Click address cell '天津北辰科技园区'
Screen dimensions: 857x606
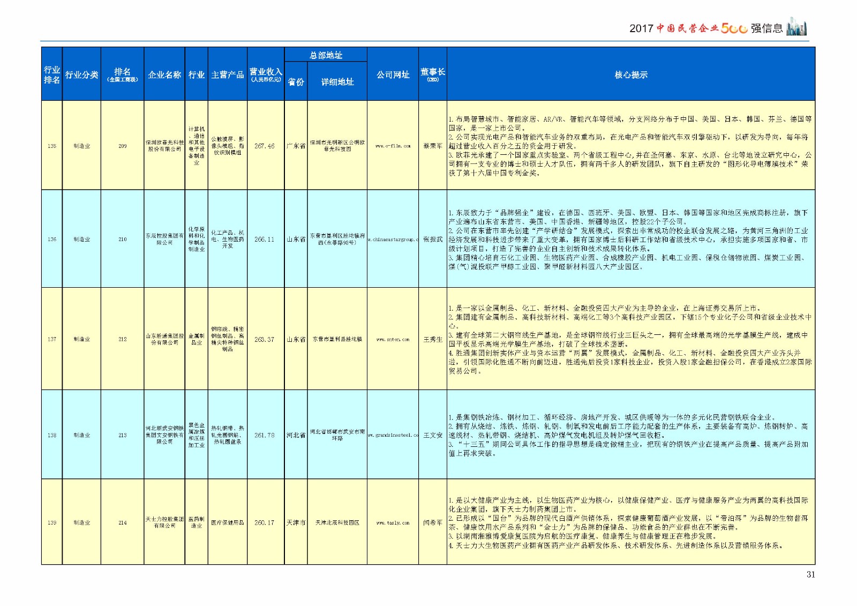pyautogui.click(x=337, y=522)
